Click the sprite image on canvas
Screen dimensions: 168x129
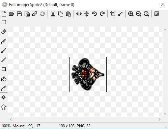pyautogui.click(x=88, y=74)
